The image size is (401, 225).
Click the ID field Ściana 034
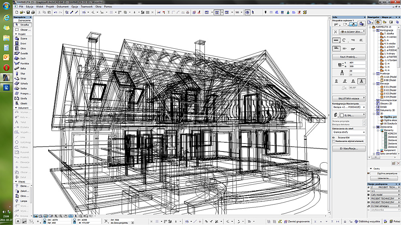click(x=351, y=137)
